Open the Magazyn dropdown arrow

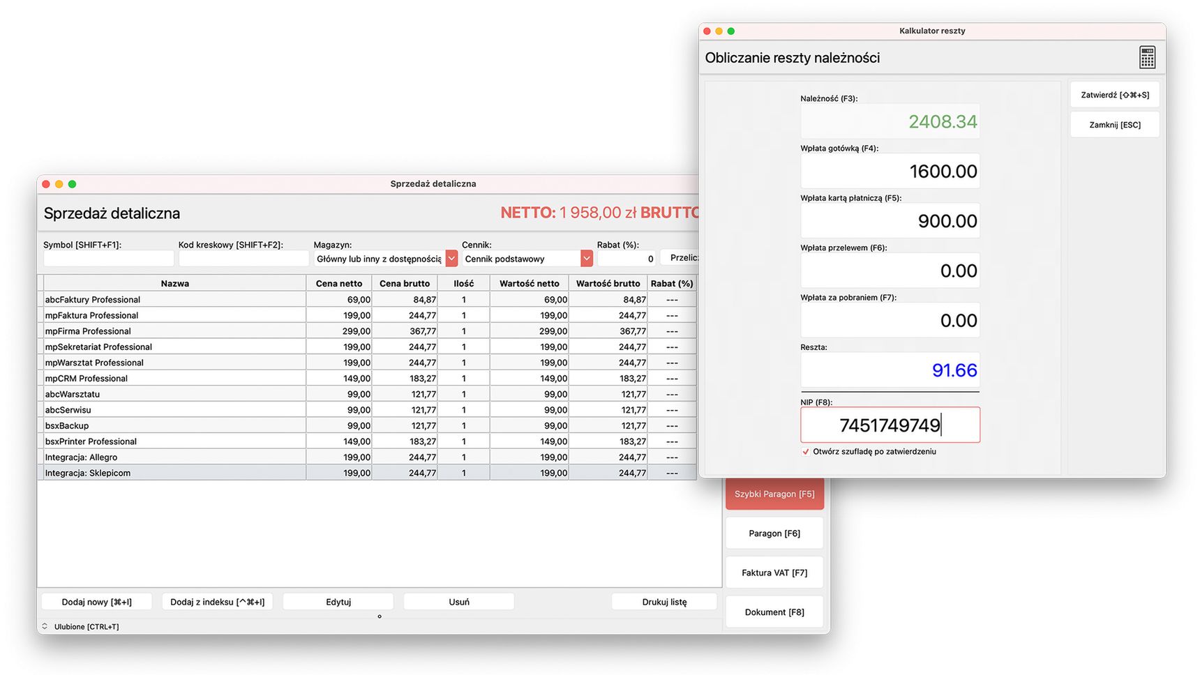[x=451, y=259]
